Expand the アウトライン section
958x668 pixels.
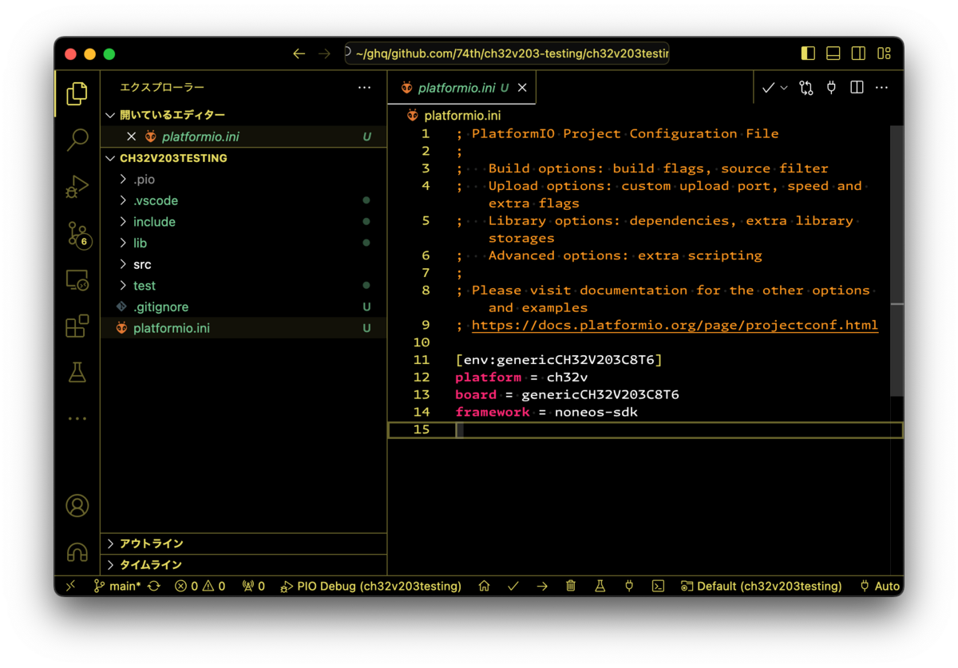[x=243, y=543]
